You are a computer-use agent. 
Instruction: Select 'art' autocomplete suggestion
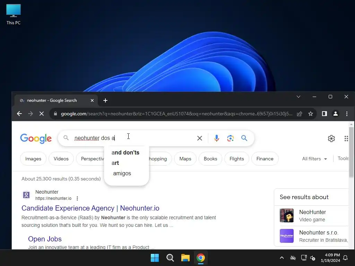pyautogui.click(x=115, y=163)
